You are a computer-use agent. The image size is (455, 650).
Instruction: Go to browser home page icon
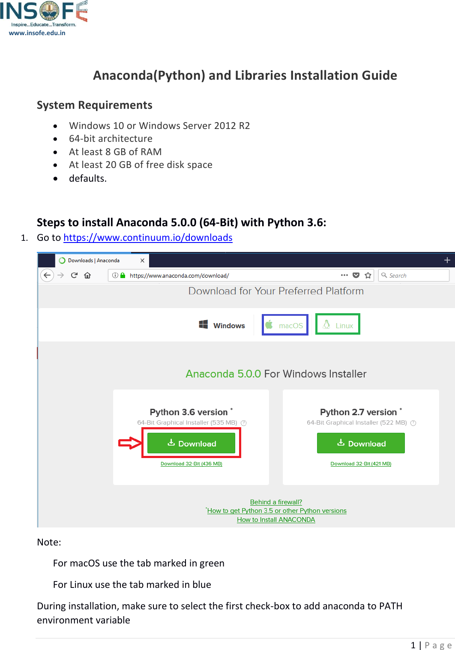[x=87, y=275]
